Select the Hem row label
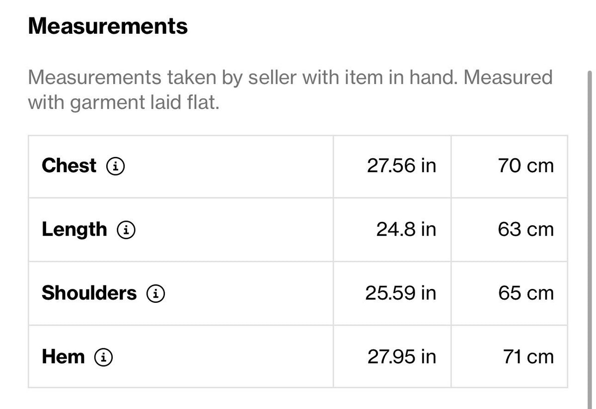This screenshot has width=596, height=409. tap(63, 357)
